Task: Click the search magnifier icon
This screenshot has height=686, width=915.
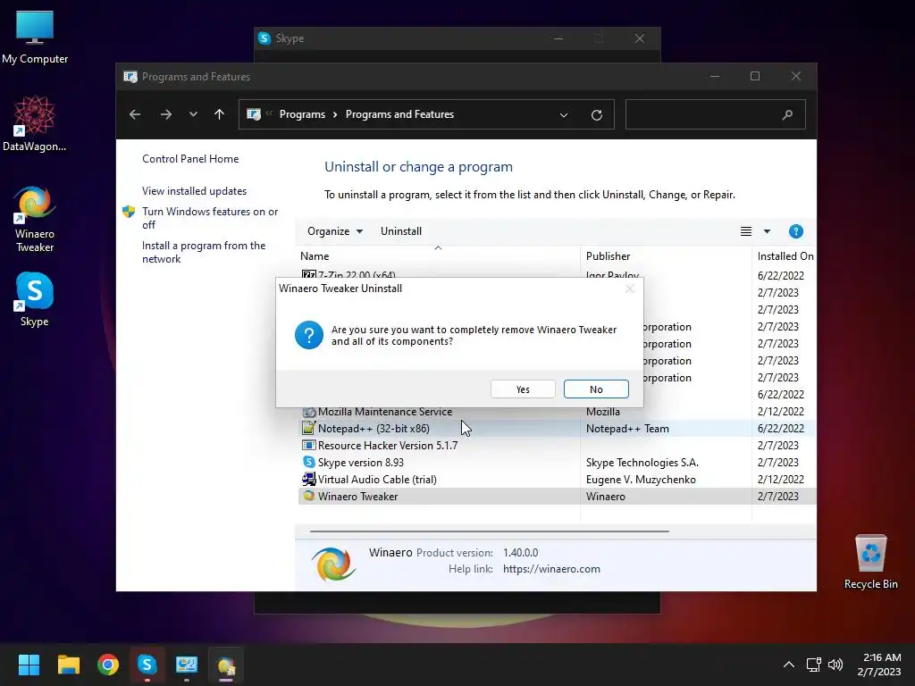Action: coord(787,115)
